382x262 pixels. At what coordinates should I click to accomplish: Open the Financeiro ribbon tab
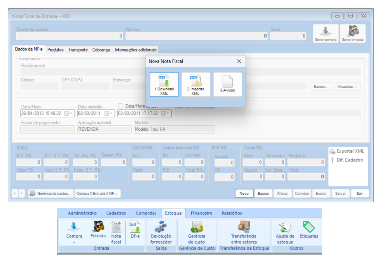tap(201, 213)
